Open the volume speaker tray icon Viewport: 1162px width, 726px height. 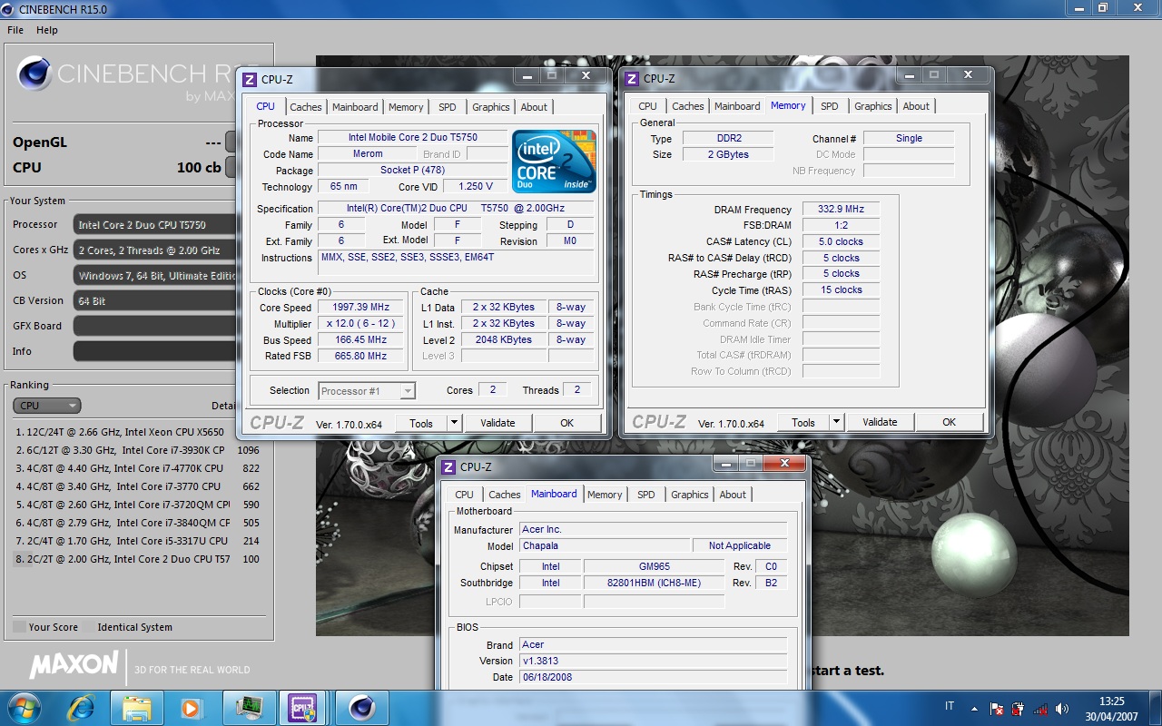(1062, 709)
